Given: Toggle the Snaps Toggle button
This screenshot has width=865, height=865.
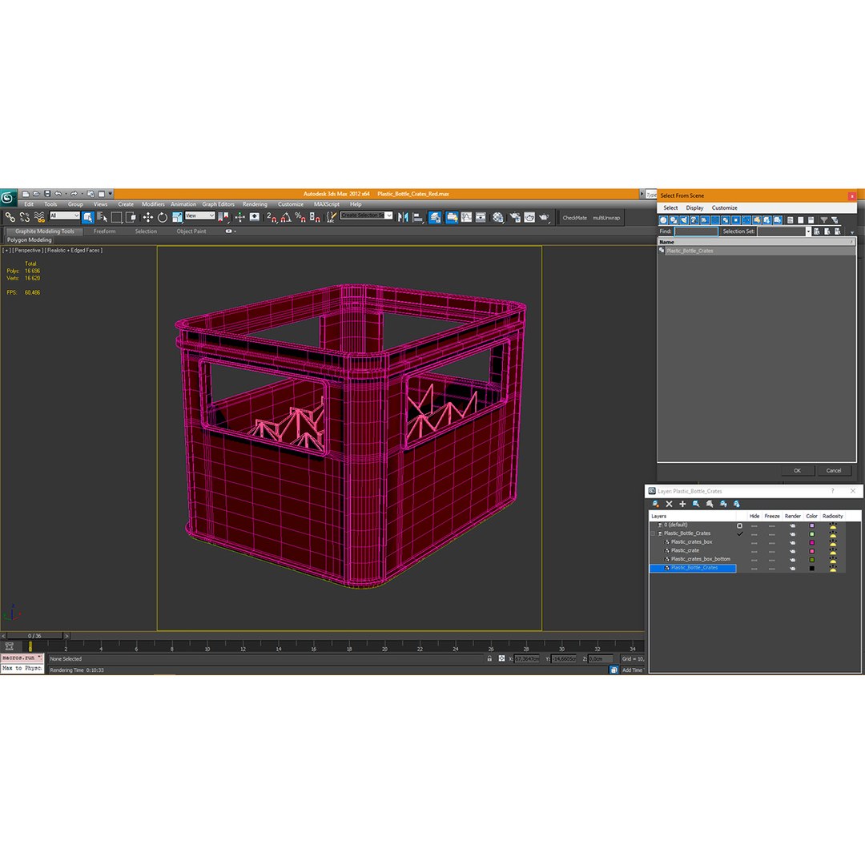Looking at the screenshot, I should 272,217.
